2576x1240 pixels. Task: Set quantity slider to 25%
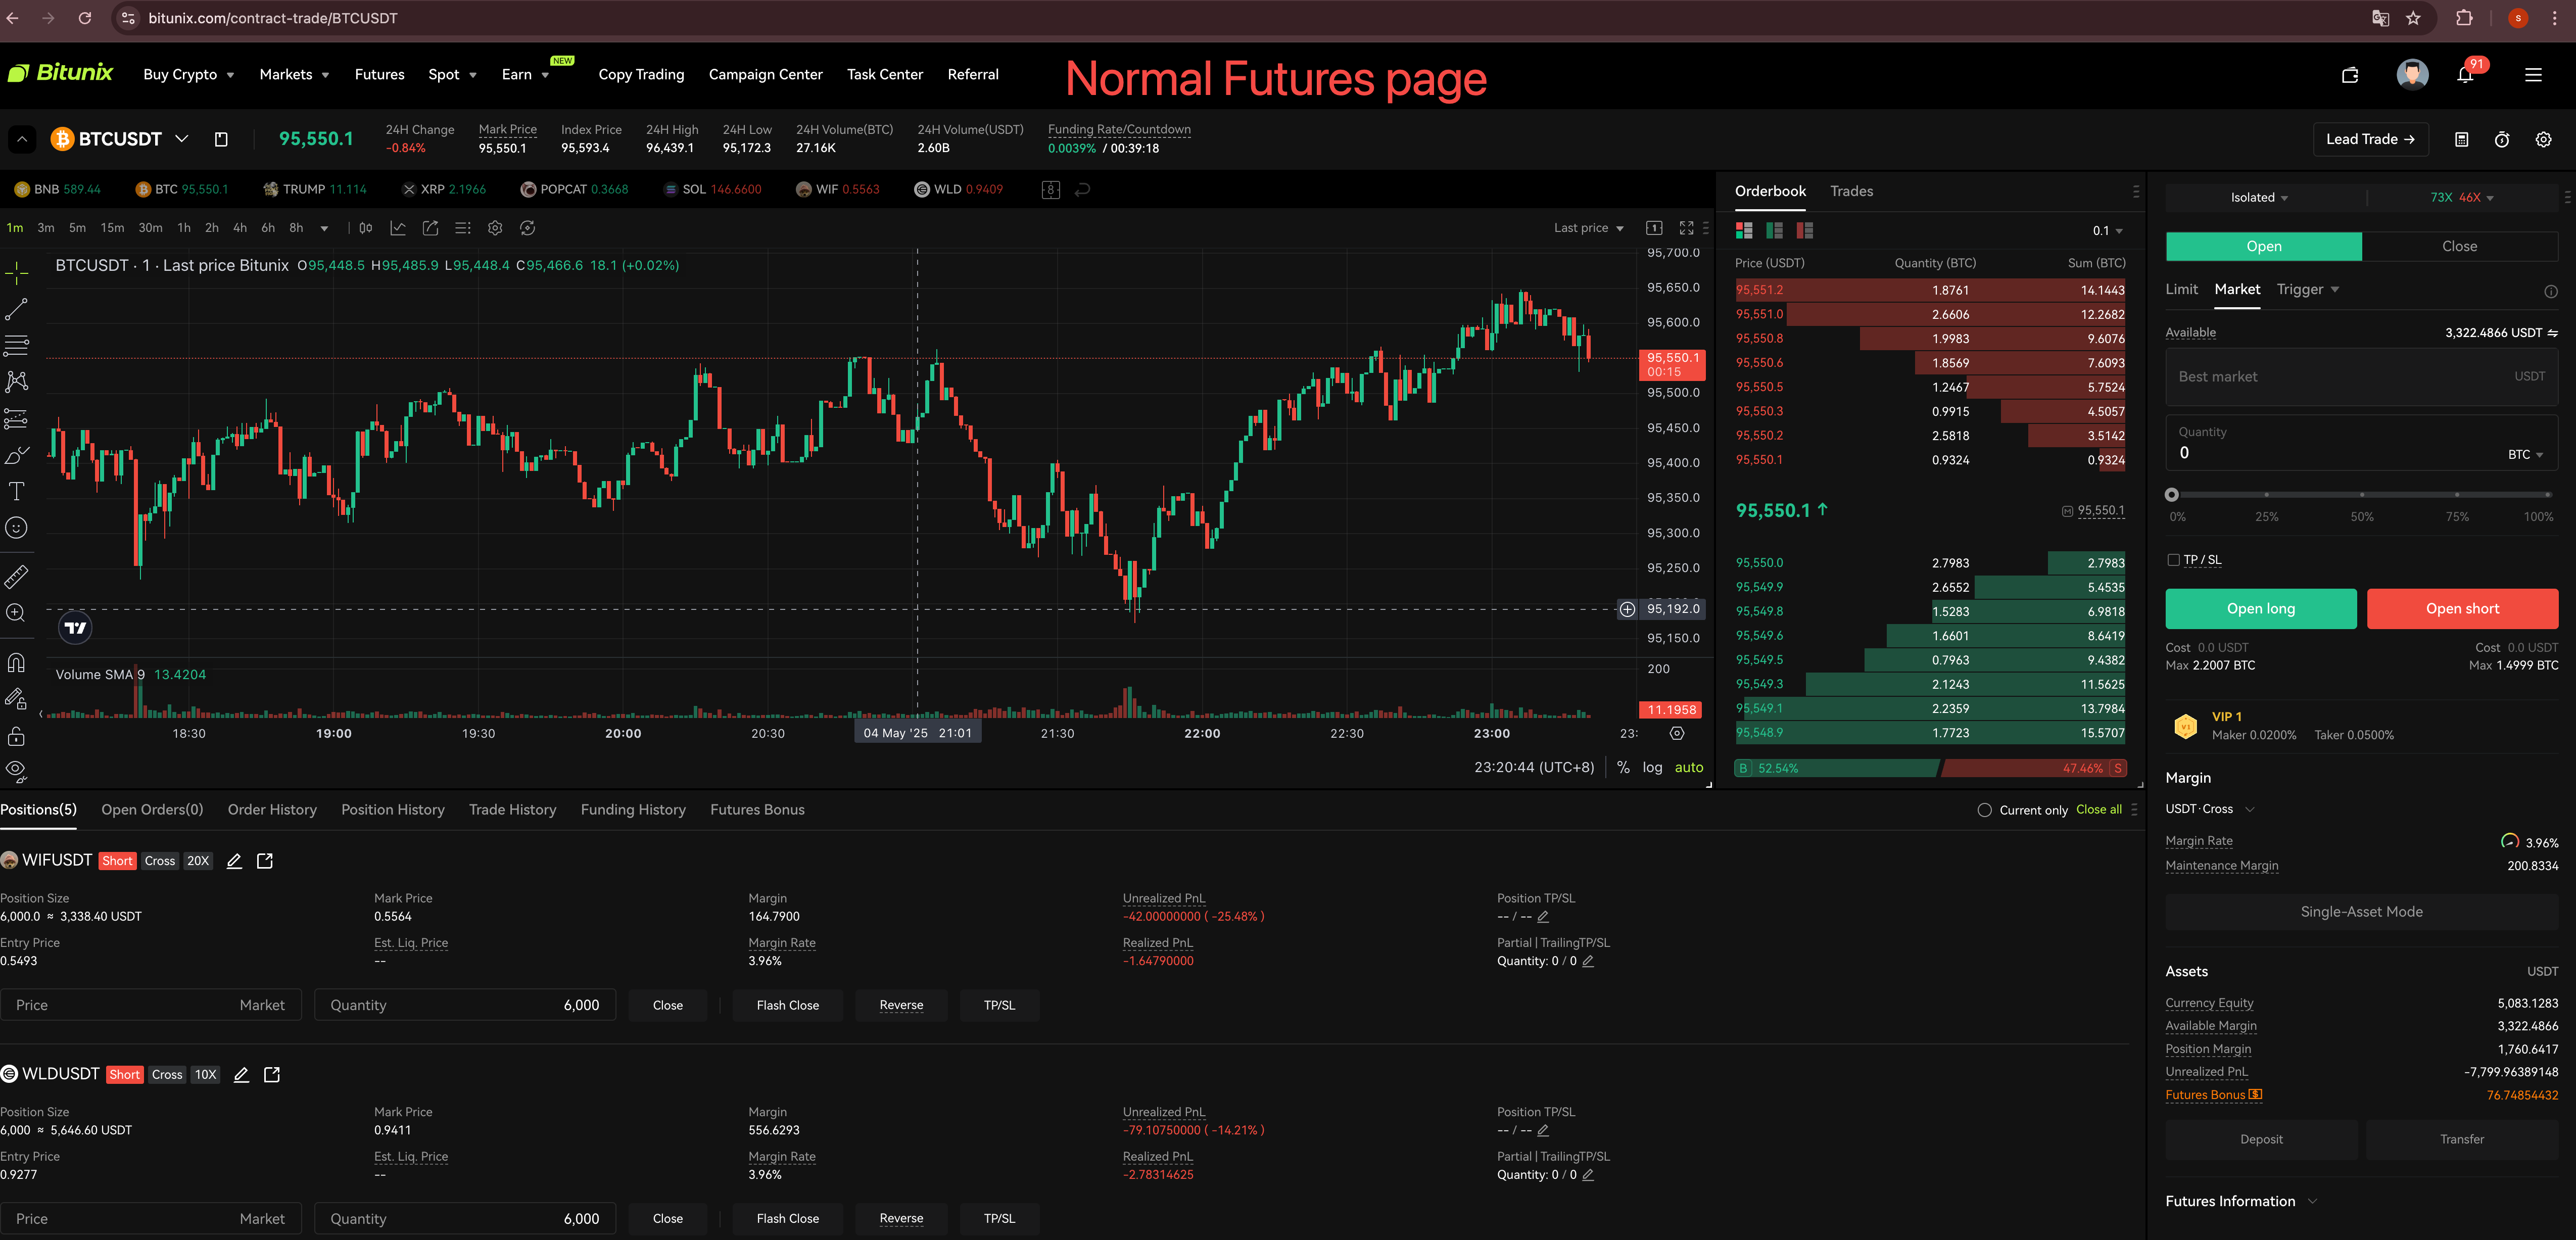2266,495
